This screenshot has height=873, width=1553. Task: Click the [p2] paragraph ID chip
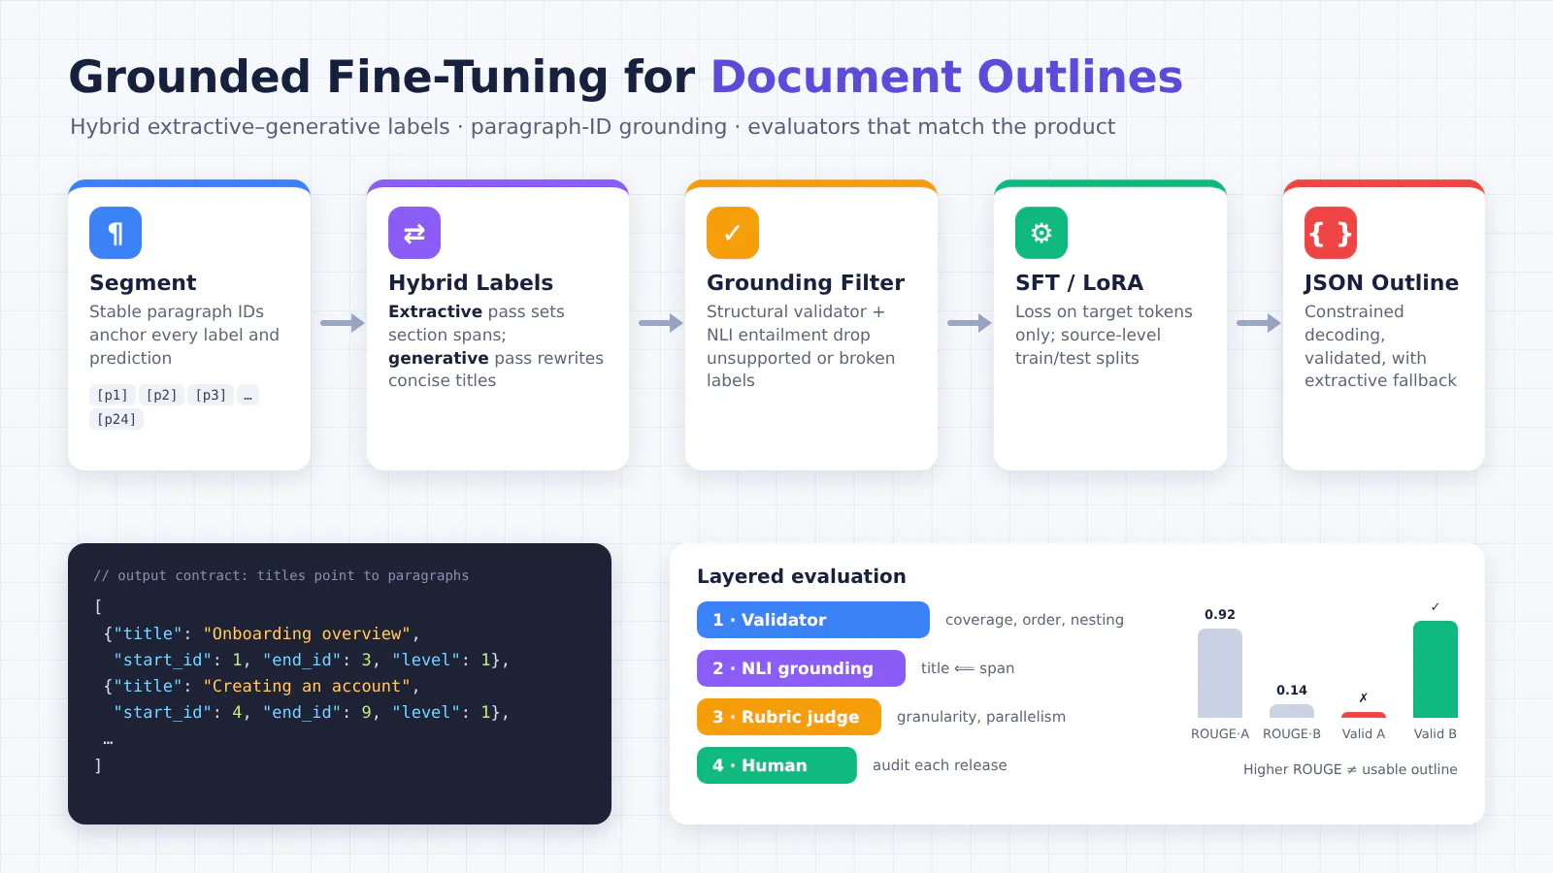(162, 395)
